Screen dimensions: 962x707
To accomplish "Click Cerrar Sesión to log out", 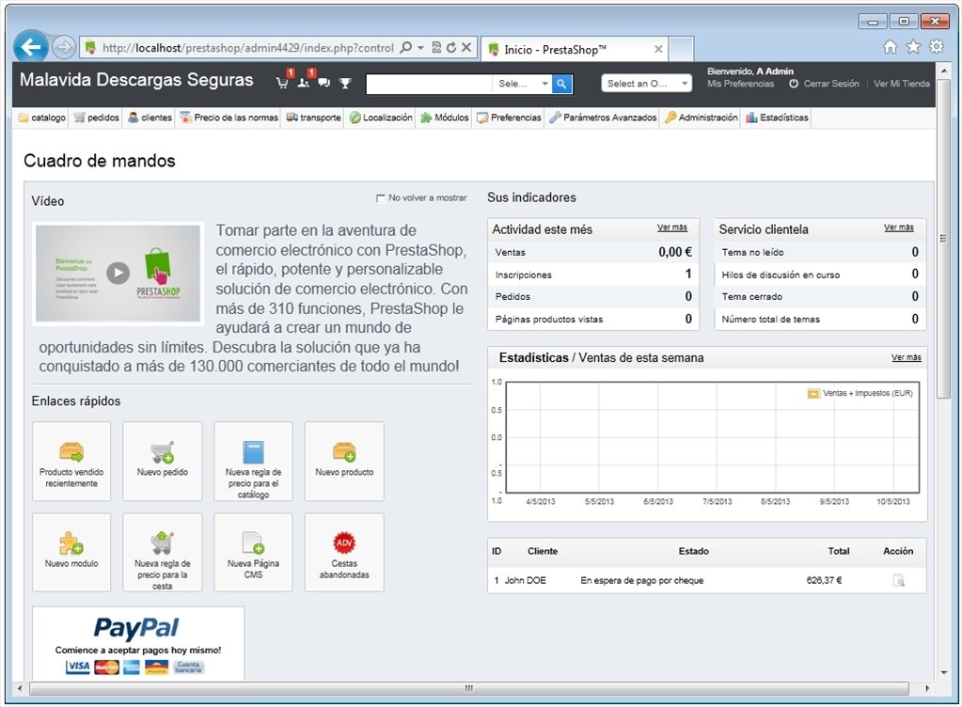I will pyautogui.click(x=831, y=84).
